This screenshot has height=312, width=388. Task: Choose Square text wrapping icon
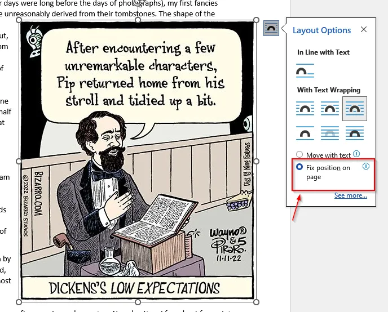(305, 109)
